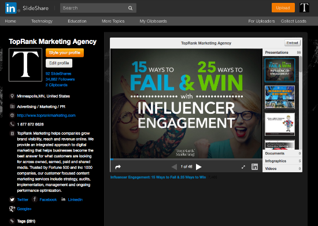This screenshot has width=318, height=226.
Task: Open the Facebook profile link
Action: pyautogui.click(x=48, y=199)
